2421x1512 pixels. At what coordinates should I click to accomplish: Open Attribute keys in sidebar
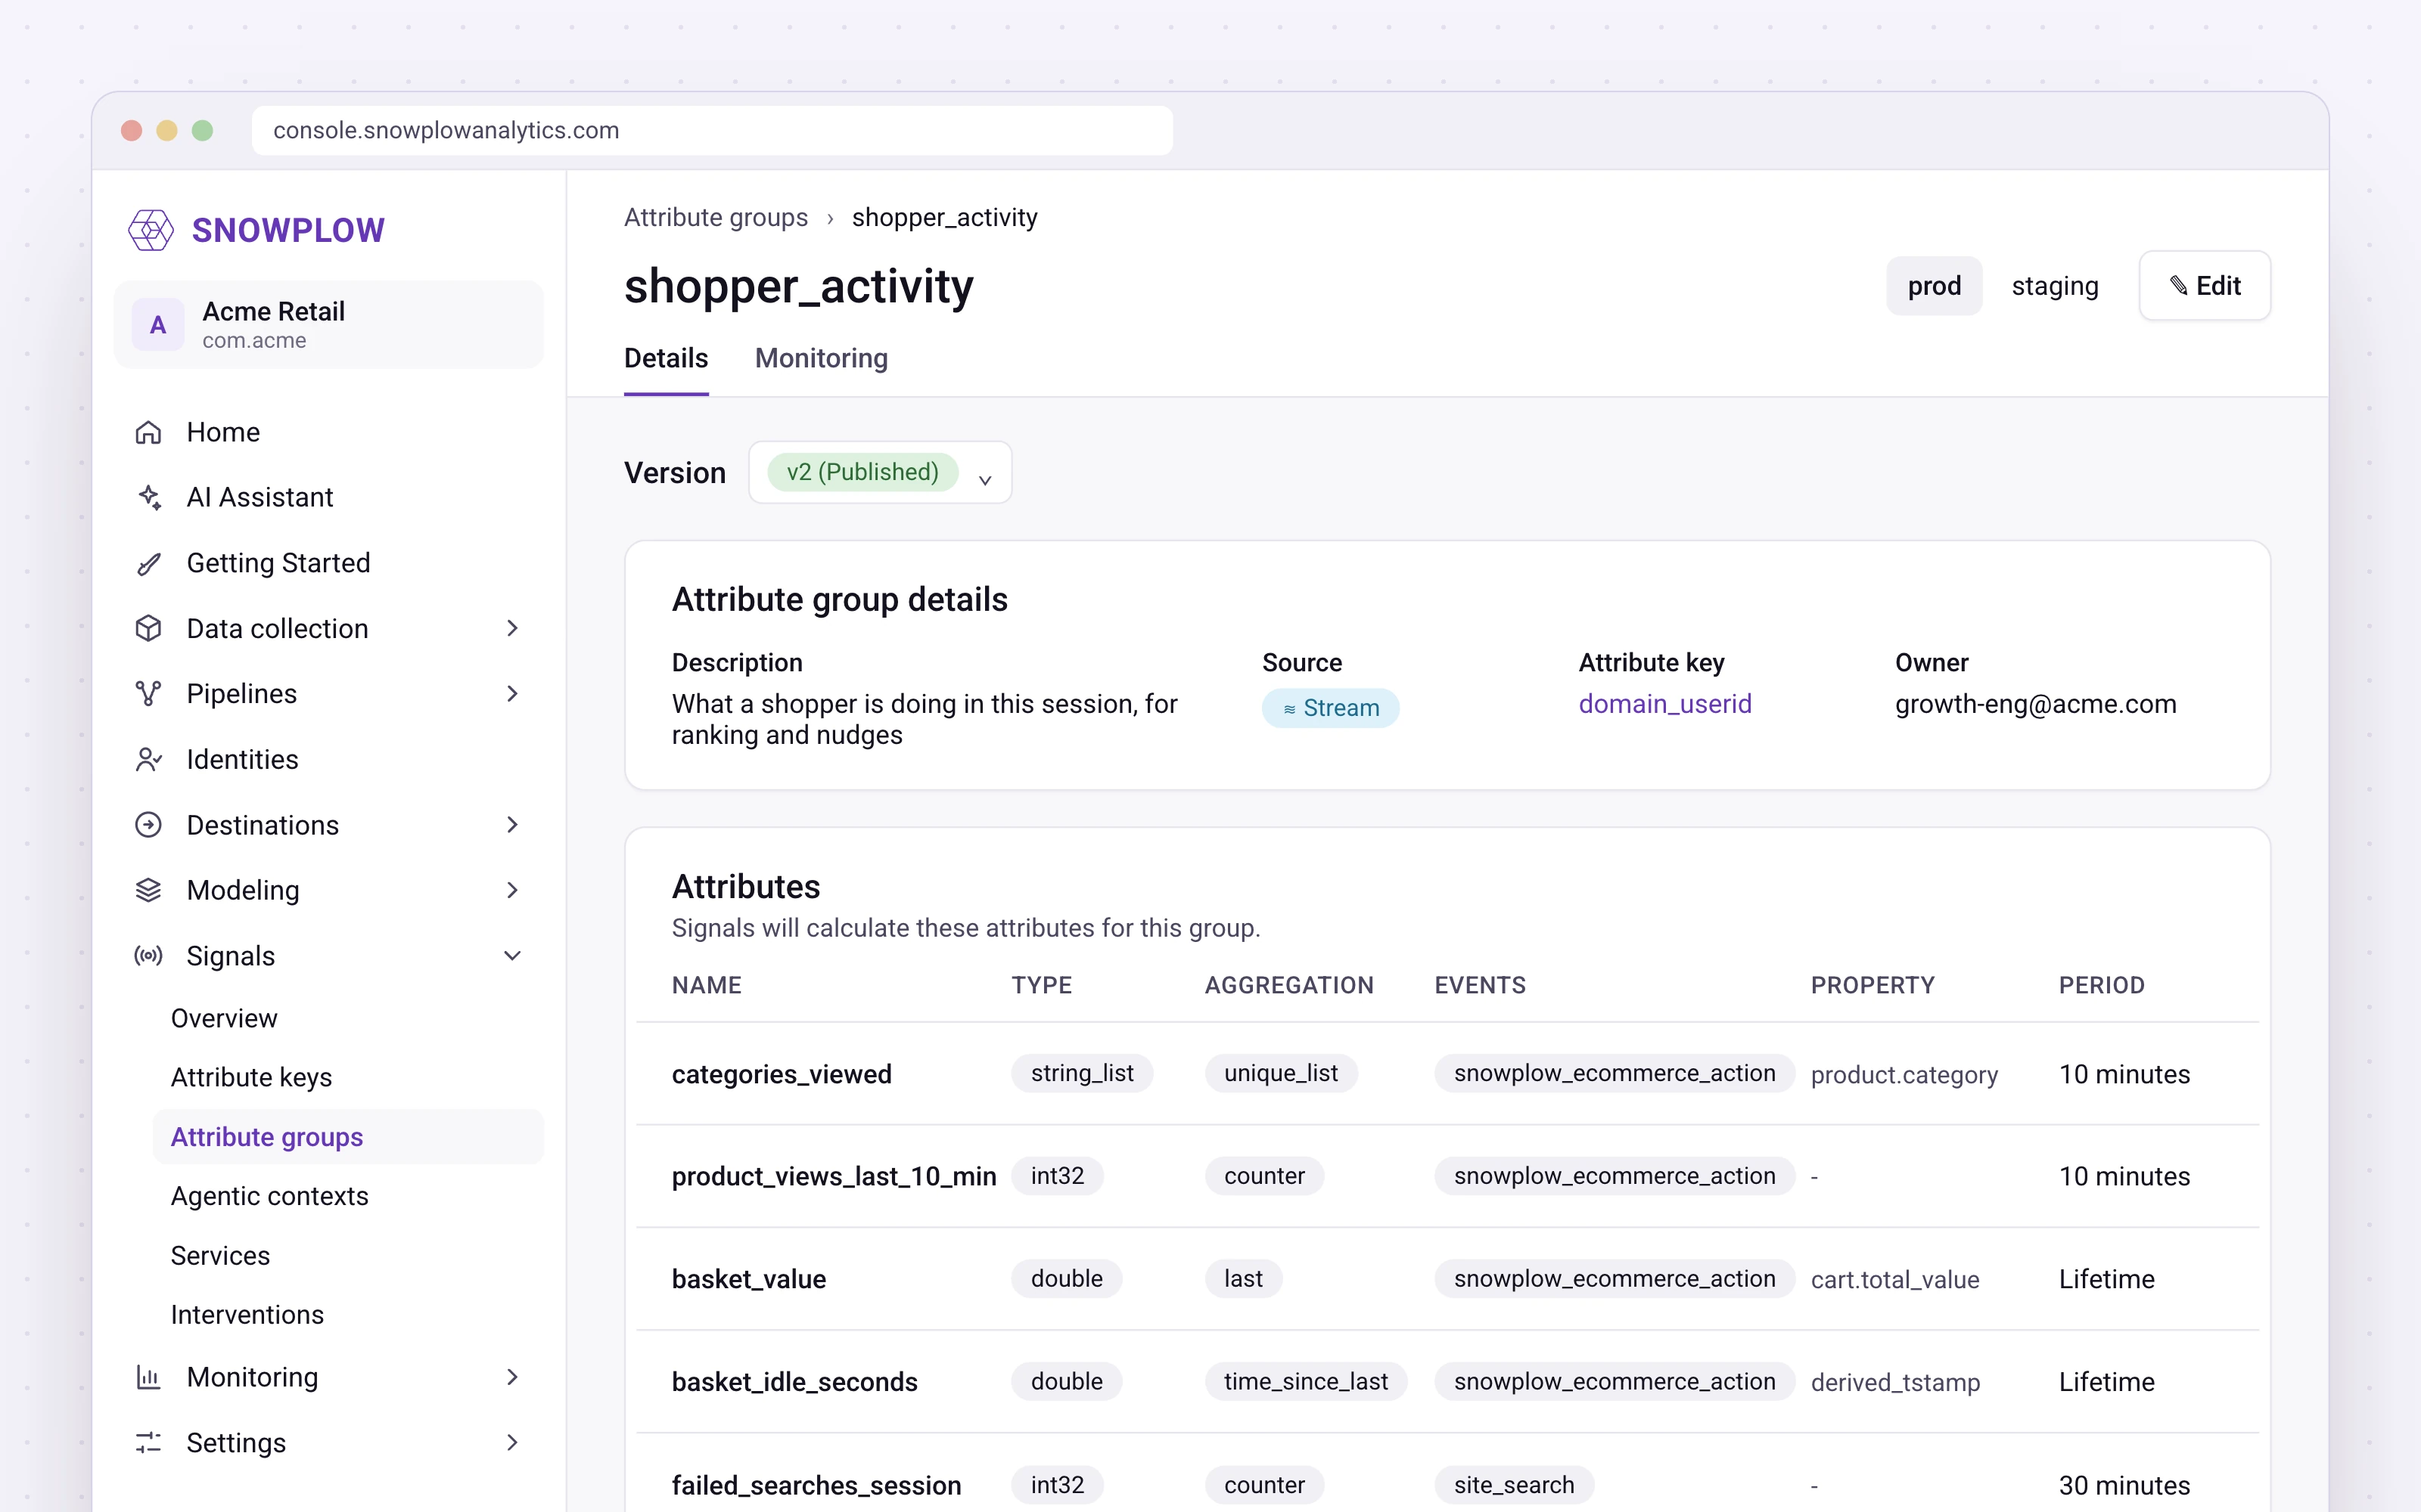tap(251, 1077)
